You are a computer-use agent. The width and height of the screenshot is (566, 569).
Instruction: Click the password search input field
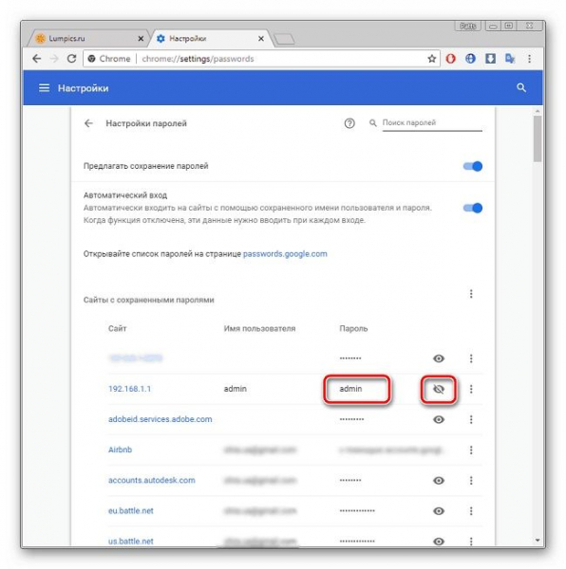click(432, 122)
